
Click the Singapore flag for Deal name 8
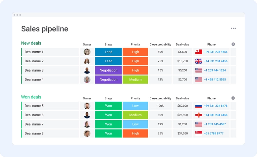tap(199, 134)
